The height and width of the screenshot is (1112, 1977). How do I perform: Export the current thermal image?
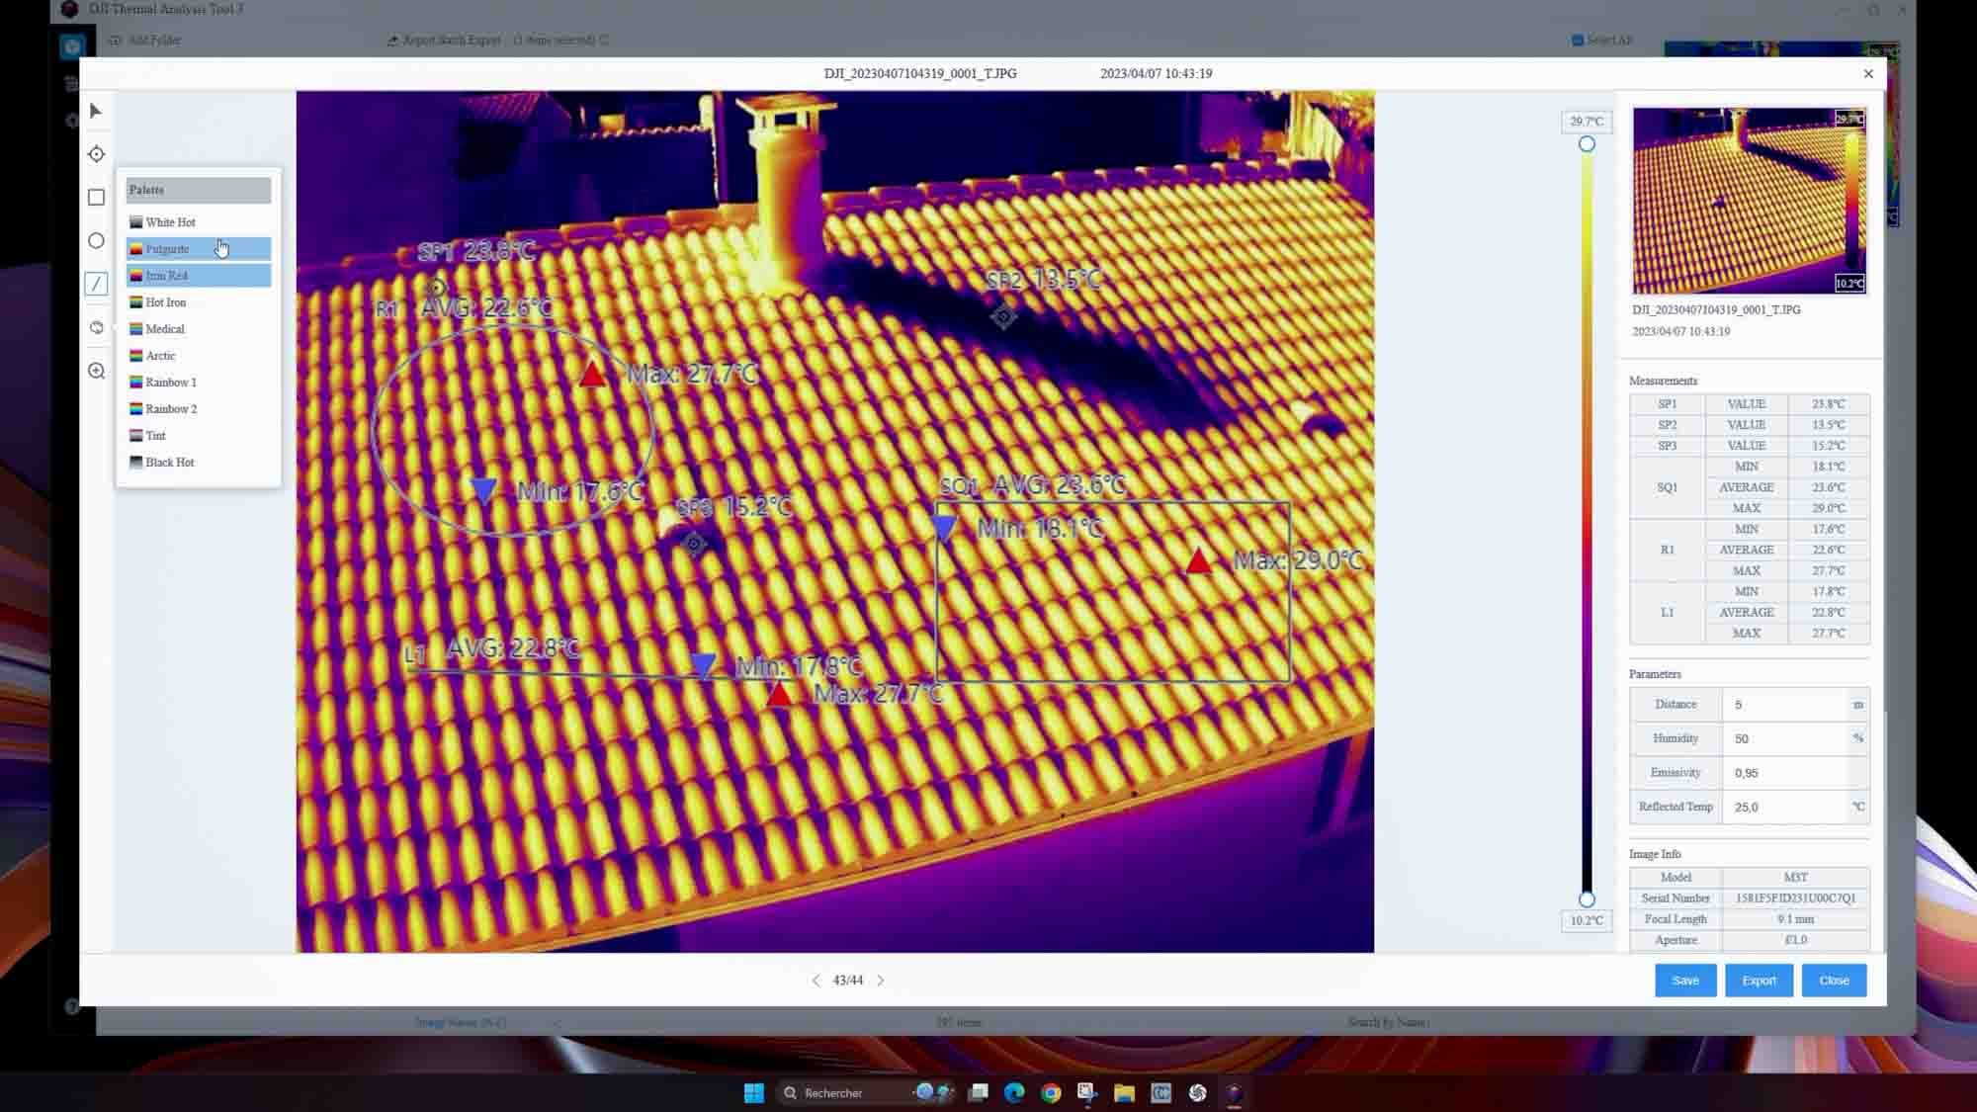point(1759,980)
